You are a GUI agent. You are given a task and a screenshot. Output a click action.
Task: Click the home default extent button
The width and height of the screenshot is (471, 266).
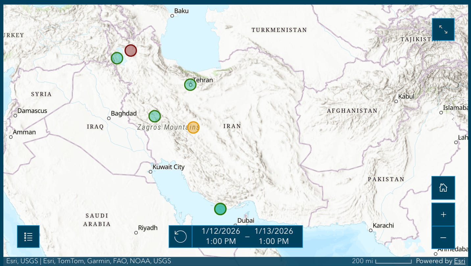click(443, 188)
